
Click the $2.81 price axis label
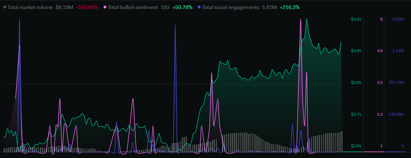(356, 83)
